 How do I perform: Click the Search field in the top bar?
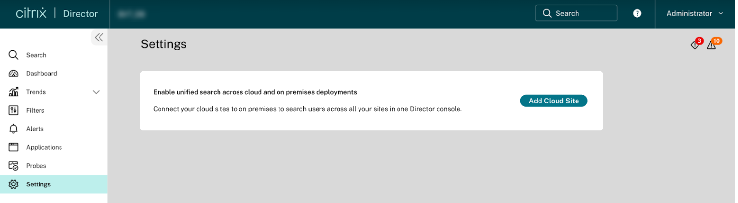tap(576, 14)
